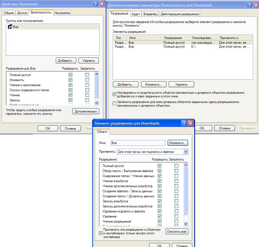
Task: Toggle deny Запись атрибутов checkbox
Action: pos(176,201)
